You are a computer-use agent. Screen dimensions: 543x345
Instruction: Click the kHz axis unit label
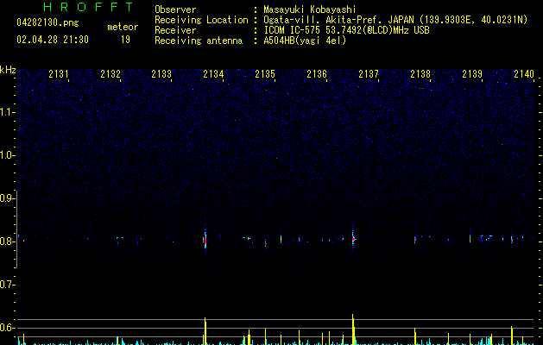pyautogui.click(x=8, y=70)
